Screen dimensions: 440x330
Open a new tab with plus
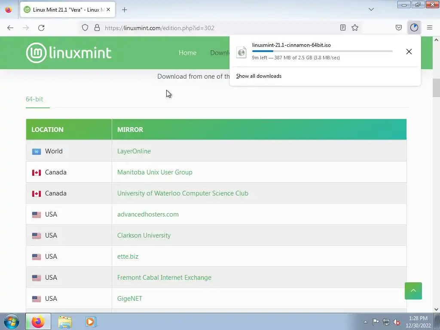coord(125,10)
